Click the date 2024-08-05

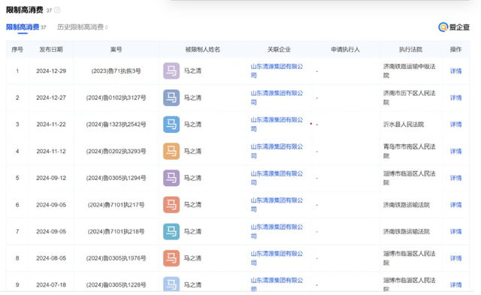[x=51, y=258]
